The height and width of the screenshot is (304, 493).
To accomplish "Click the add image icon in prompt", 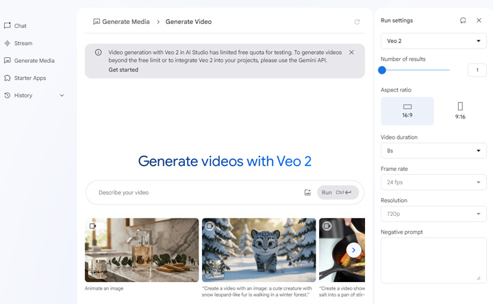I will point(307,193).
